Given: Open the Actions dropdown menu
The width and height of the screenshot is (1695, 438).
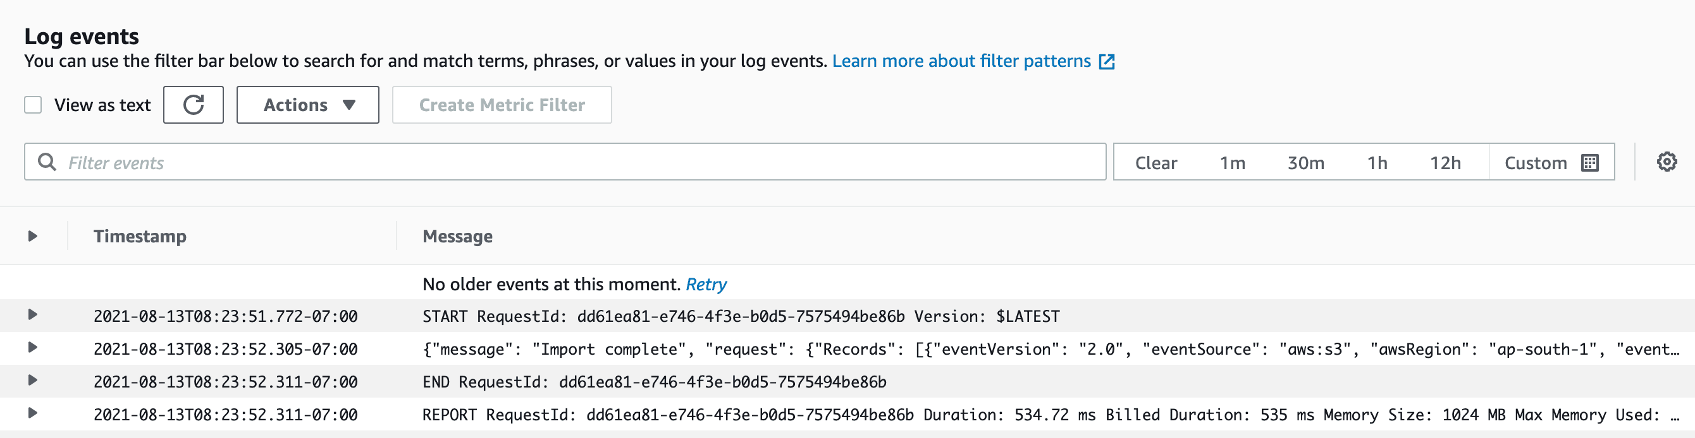Looking at the screenshot, I should coord(307,105).
